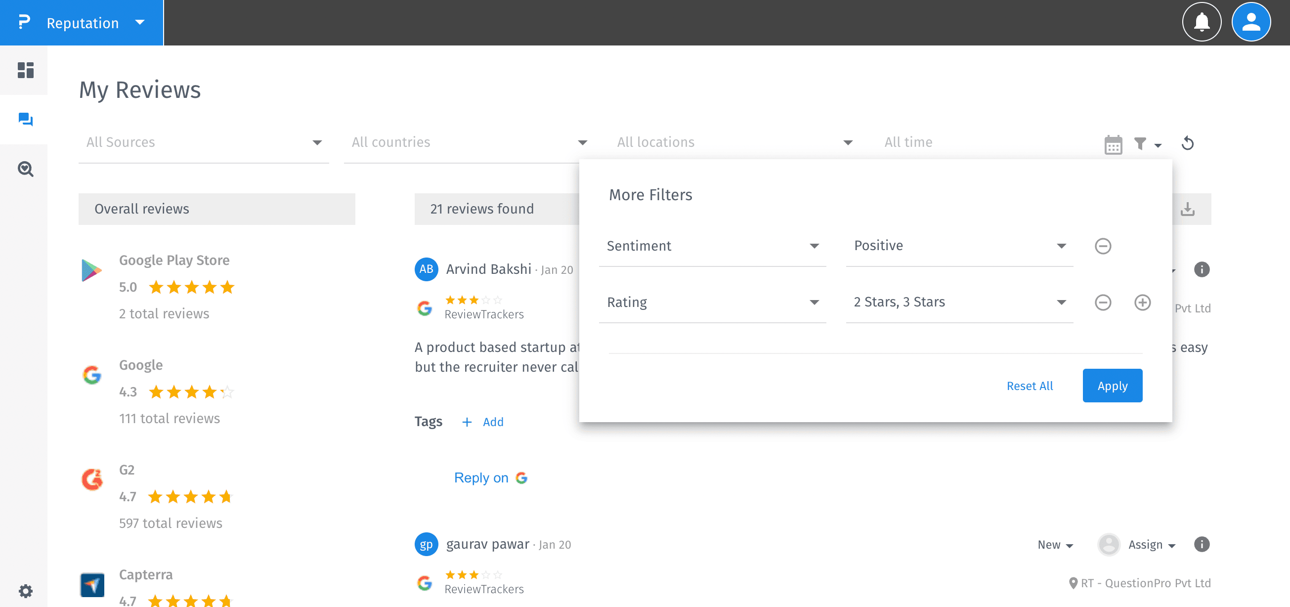Image resolution: width=1290 pixels, height=607 pixels.
Task: Open the dashboard icon in sidebar
Action: click(x=25, y=70)
